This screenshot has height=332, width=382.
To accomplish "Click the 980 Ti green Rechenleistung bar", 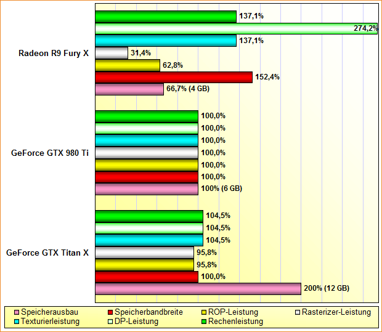I will (x=147, y=116).
